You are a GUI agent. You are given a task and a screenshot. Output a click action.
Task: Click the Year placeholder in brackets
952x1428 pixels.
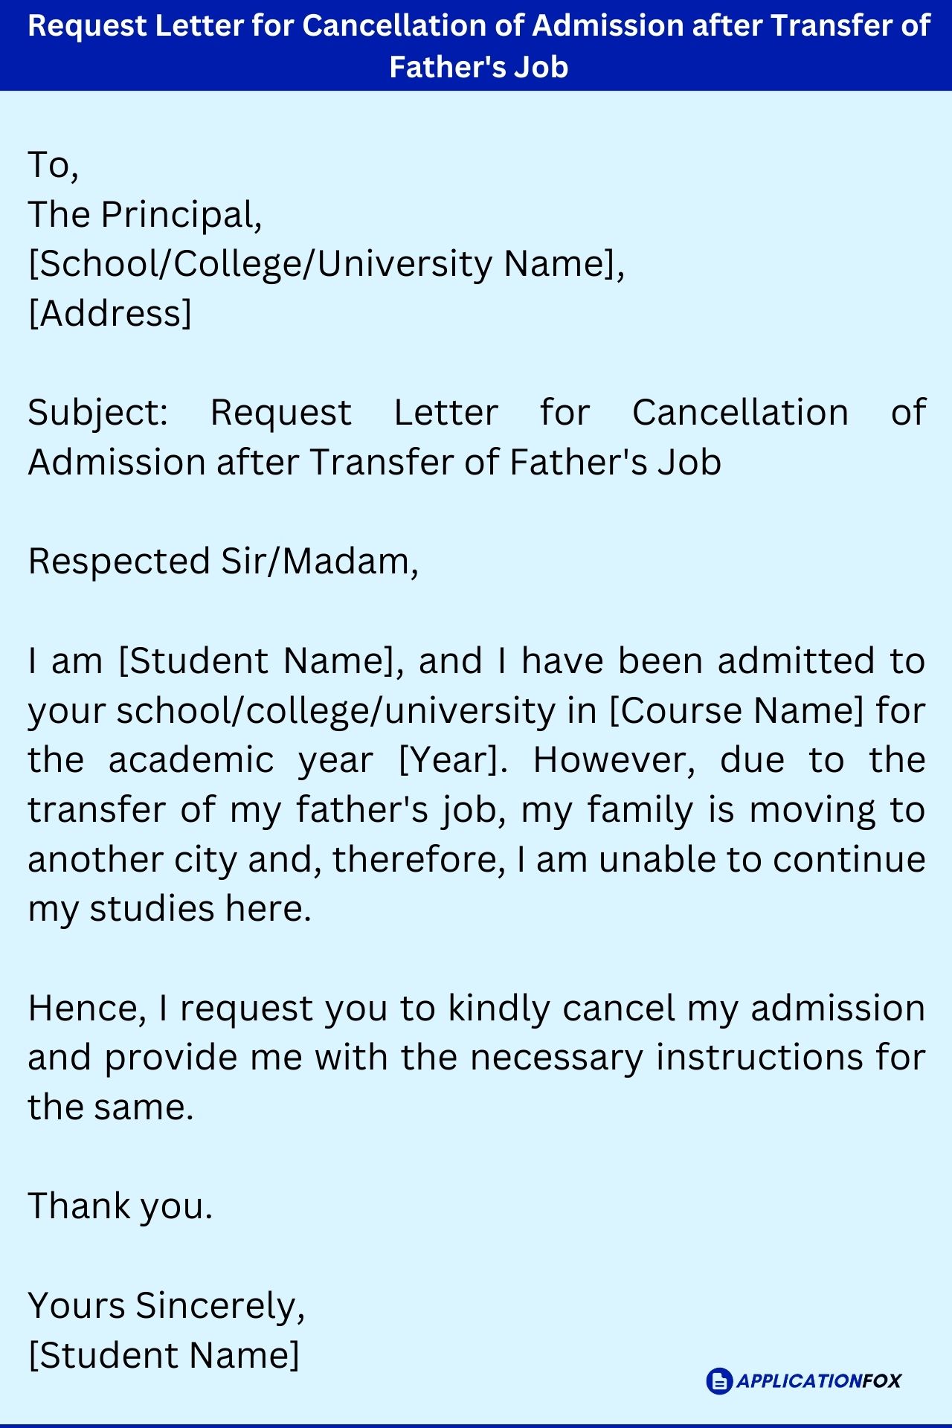coord(453,760)
